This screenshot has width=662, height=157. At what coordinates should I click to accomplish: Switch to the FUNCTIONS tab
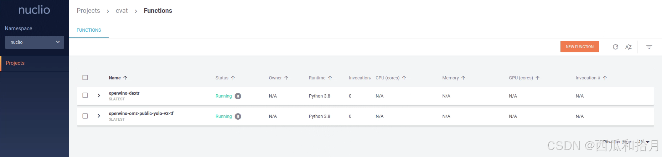[89, 30]
